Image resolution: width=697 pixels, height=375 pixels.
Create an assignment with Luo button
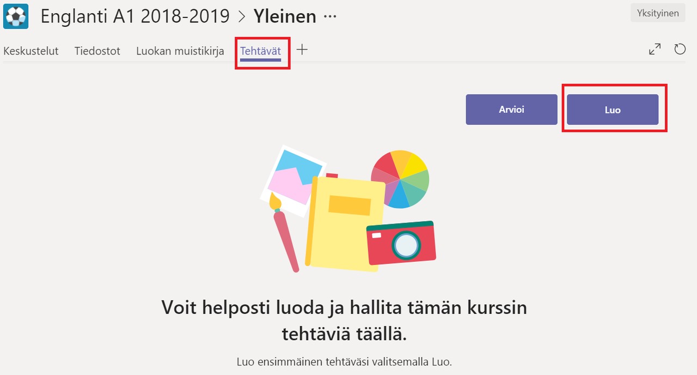pyautogui.click(x=613, y=110)
